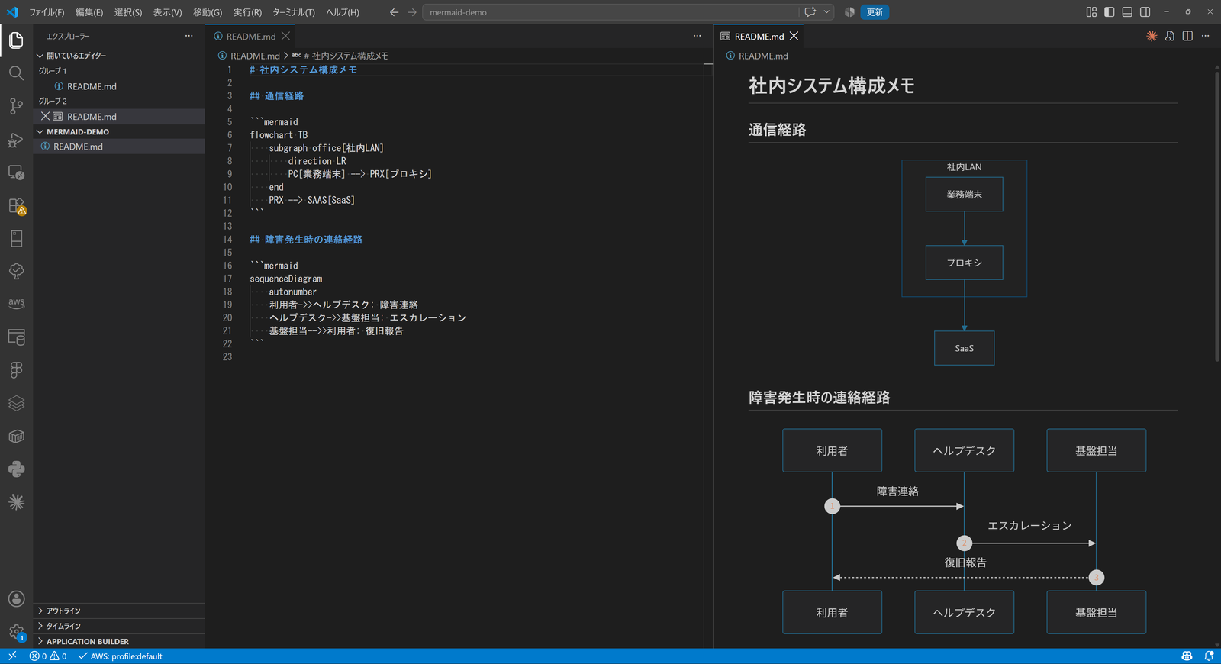1221x664 pixels.
Task: Open errors and warnings count in status bar
Action: [x=48, y=656]
